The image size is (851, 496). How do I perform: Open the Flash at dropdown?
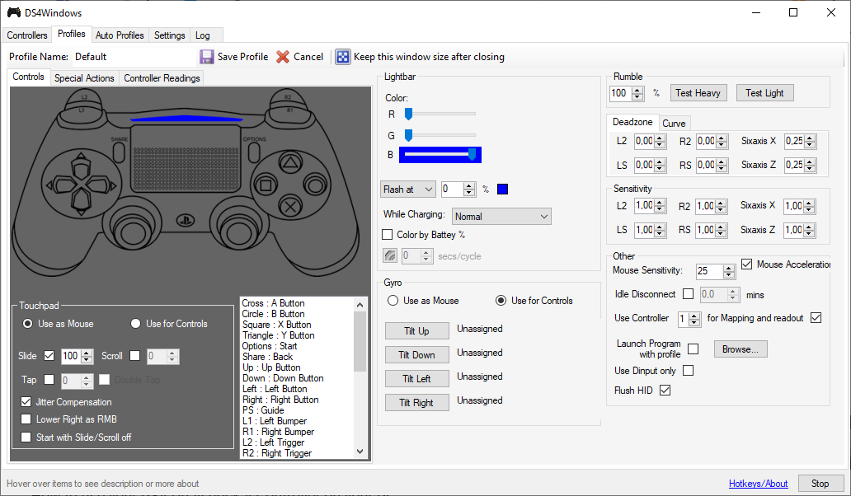(x=407, y=190)
